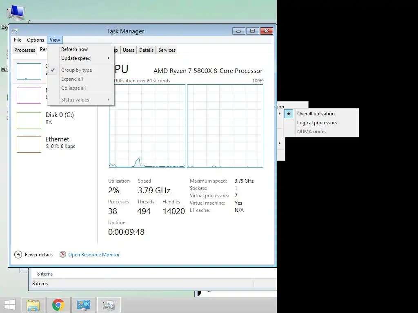Click the 38 processes value

tap(113, 212)
